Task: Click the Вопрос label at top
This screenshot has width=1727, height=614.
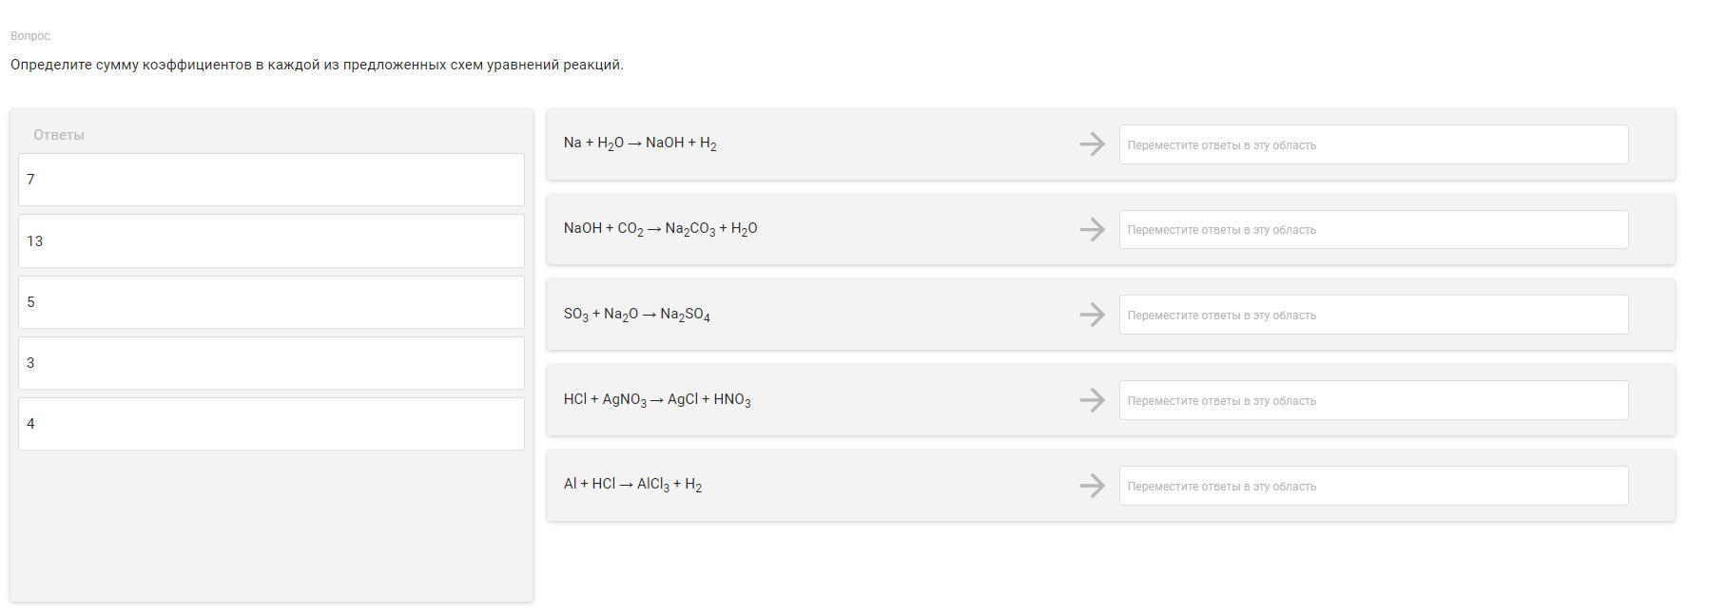Action: pos(30,36)
